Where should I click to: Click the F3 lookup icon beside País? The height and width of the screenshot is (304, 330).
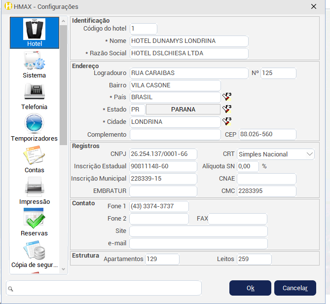click(227, 97)
